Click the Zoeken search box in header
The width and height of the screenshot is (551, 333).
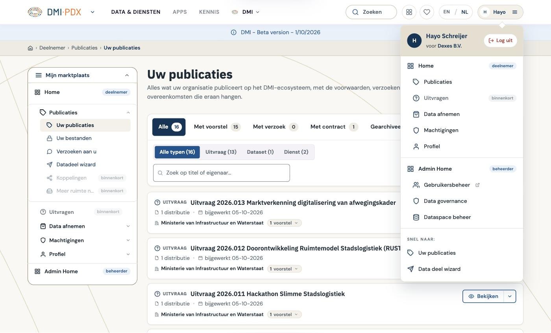(x=371, y=12)
